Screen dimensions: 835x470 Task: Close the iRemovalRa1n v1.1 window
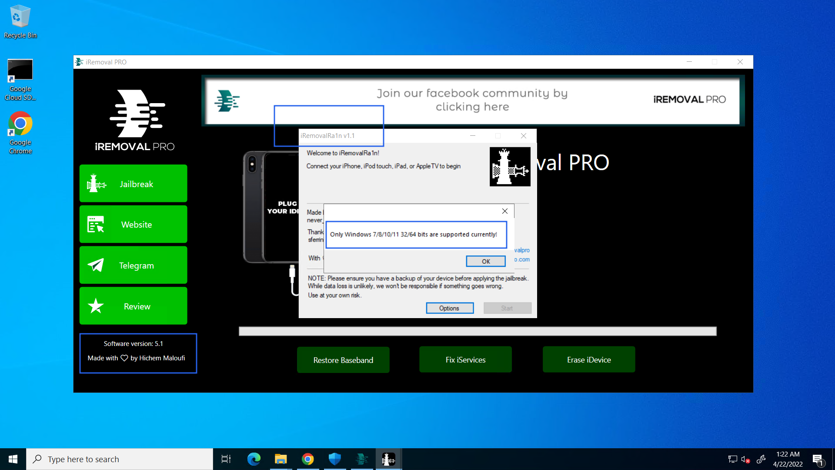524,136
